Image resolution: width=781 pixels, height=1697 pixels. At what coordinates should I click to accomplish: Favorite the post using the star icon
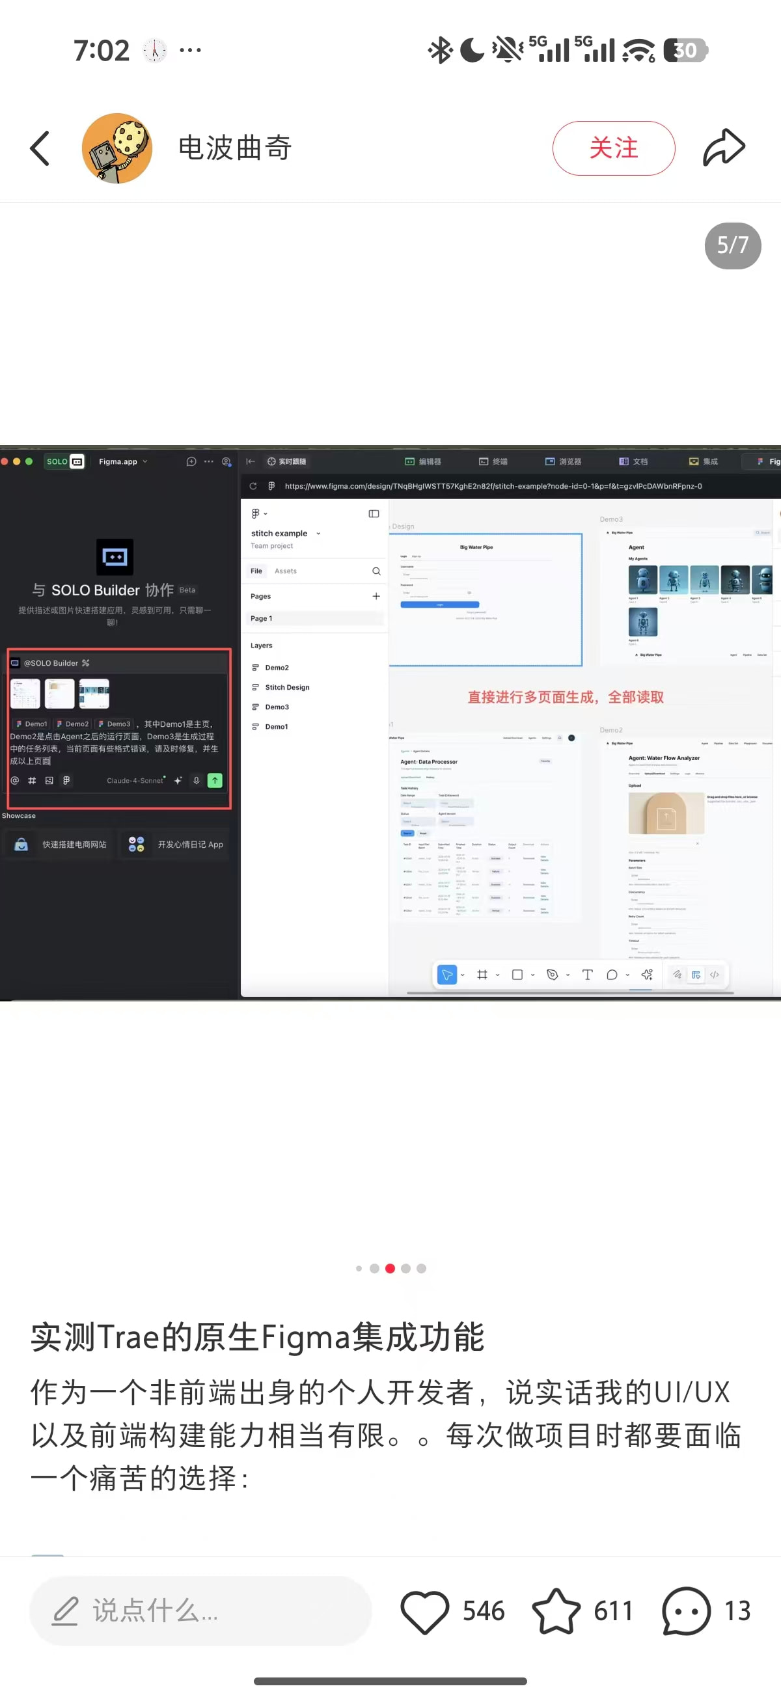(x=556, y=1611)
